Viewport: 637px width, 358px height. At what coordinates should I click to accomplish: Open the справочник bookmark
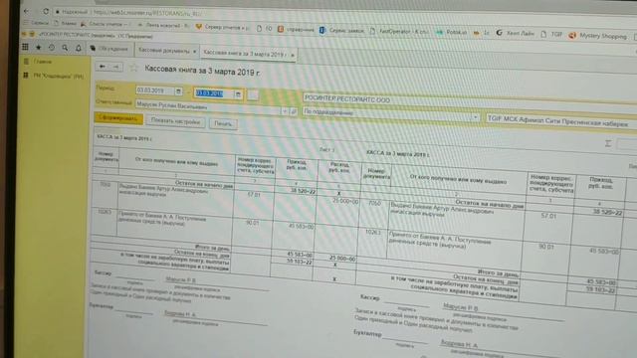[x=297, y=29]
